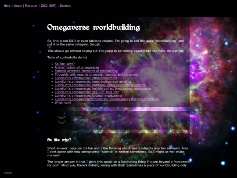
Task: Open "Thoughts with regards to gender" link
Action: pos(97,74)
